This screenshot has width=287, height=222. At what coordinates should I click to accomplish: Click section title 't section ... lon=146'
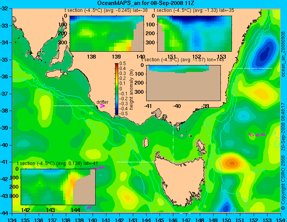coord(183,60)
